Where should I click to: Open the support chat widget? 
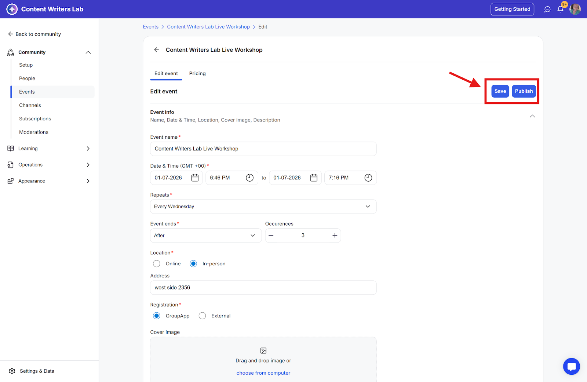(x=571, y=366)
